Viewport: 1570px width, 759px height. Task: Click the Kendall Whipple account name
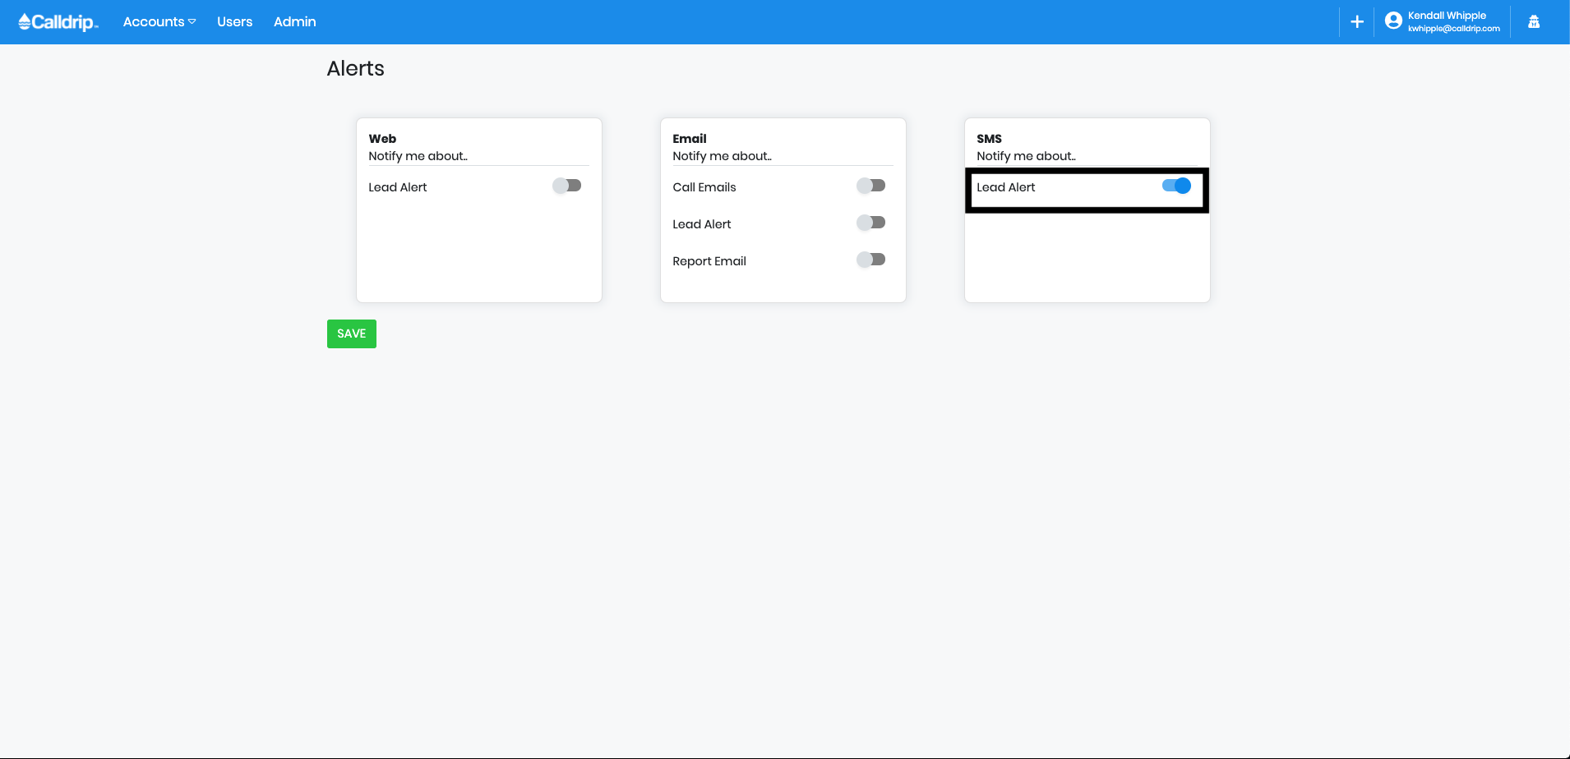[1447, 16]
